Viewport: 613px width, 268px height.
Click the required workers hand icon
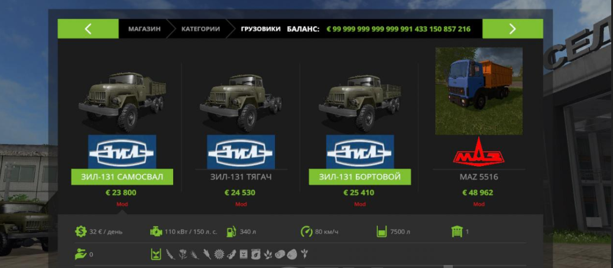click(80, 254)
